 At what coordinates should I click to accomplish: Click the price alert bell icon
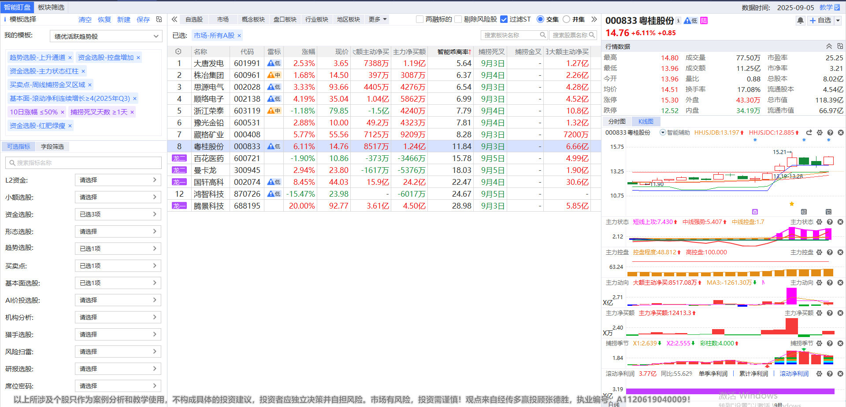point(800,21)
